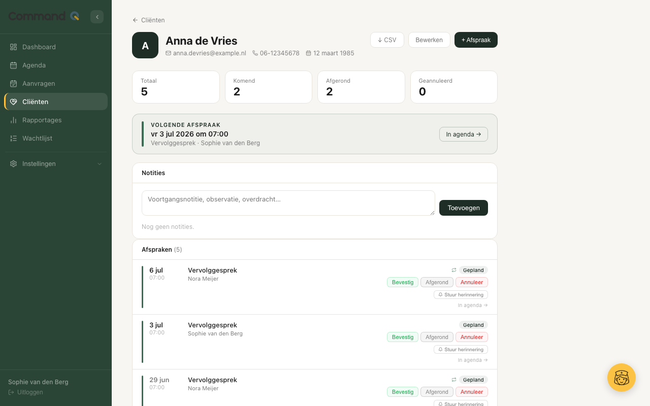Open the Dashboard icon in sidebar
The height and width of the screenshot is (406, 650).
tap(14, 47)
